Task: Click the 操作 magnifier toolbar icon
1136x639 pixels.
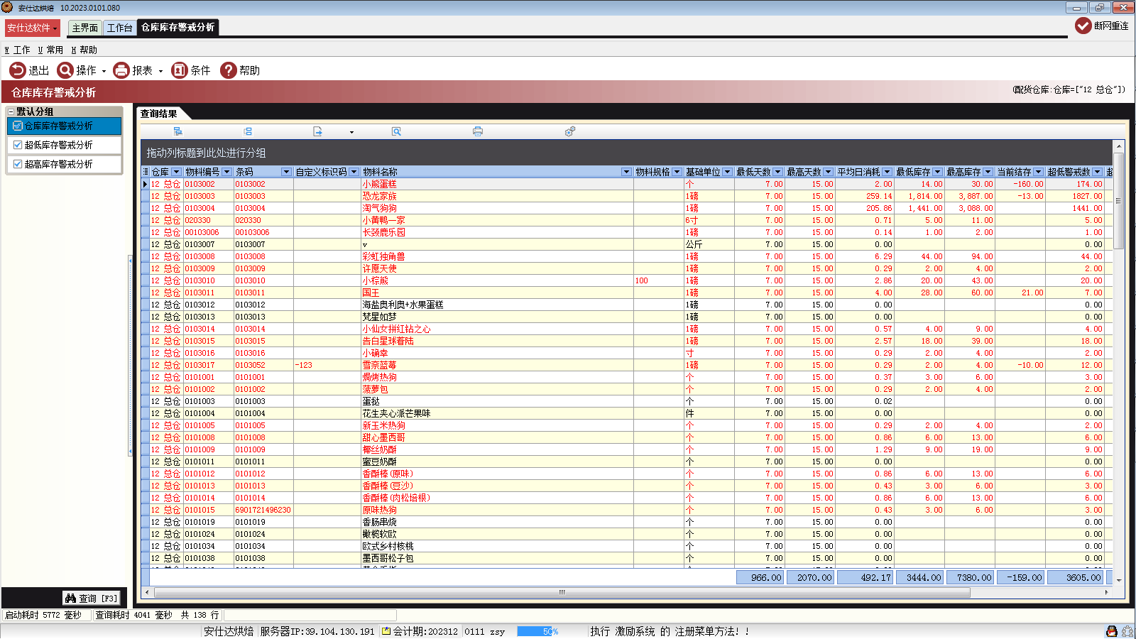Action: click(x=65, y=70)
